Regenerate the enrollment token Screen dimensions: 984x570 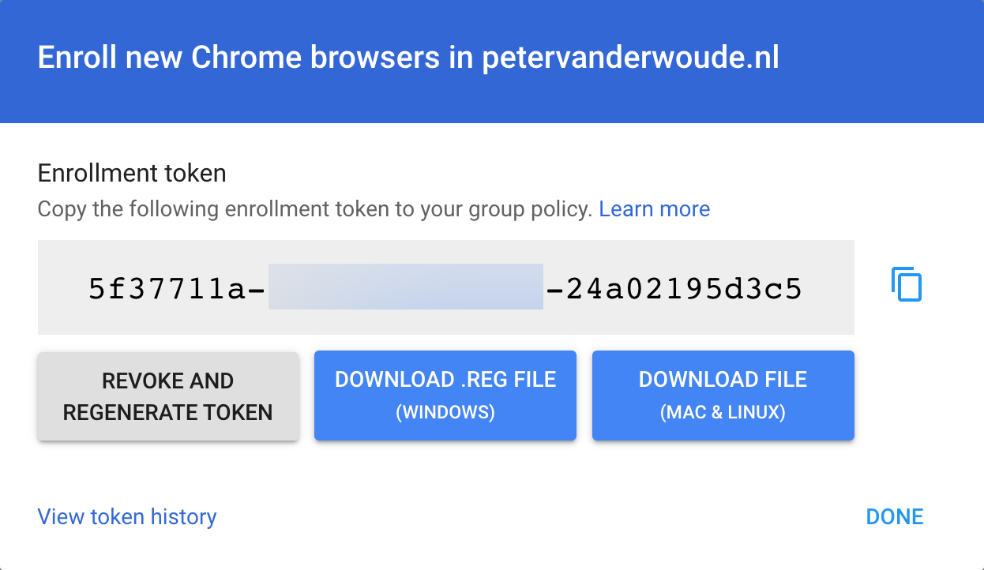pyautogui.click(x=167, y=396)
